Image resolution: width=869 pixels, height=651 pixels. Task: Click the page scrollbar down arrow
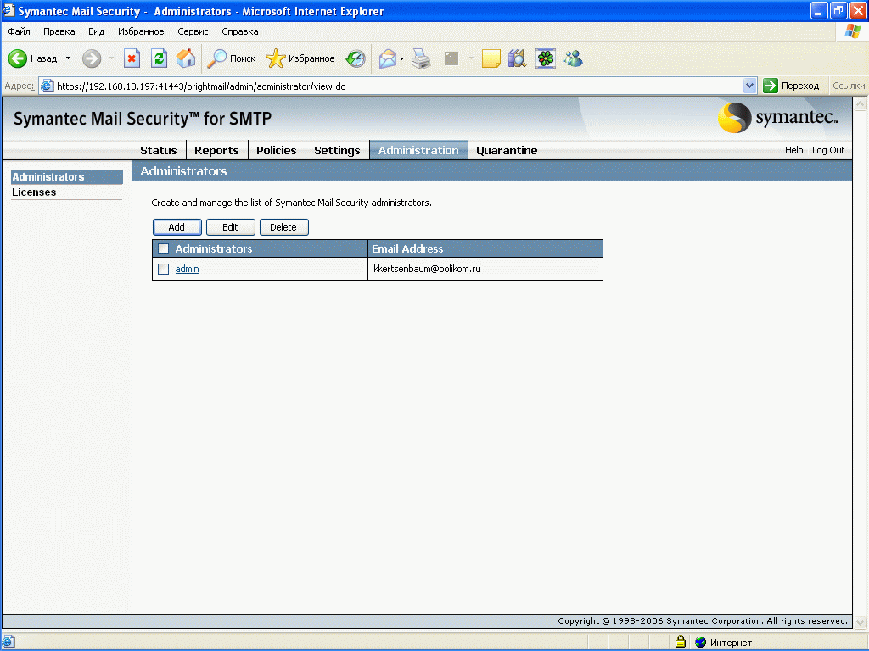pyautogui.click(x=861, y=622)
